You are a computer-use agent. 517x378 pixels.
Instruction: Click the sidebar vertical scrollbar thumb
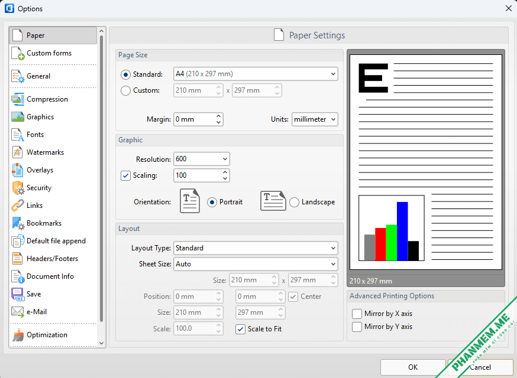point(101,178)
